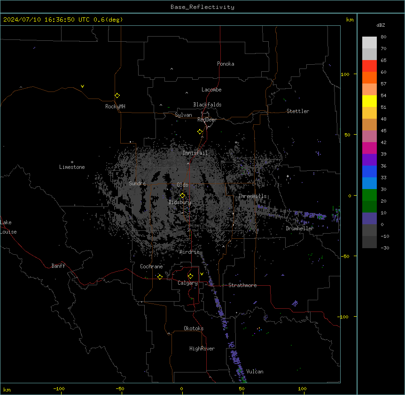This screenshot has height=395, width=405.
Task: Select the orange 60–57 dBZ swatch
Action: 369,77
